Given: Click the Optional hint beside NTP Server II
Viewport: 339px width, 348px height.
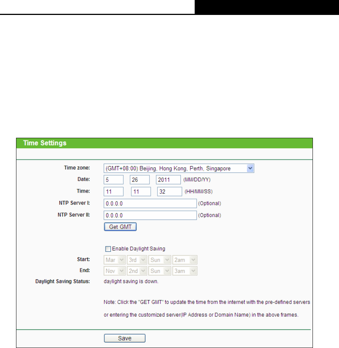Looking at the screenshot, I should point(210,215).
